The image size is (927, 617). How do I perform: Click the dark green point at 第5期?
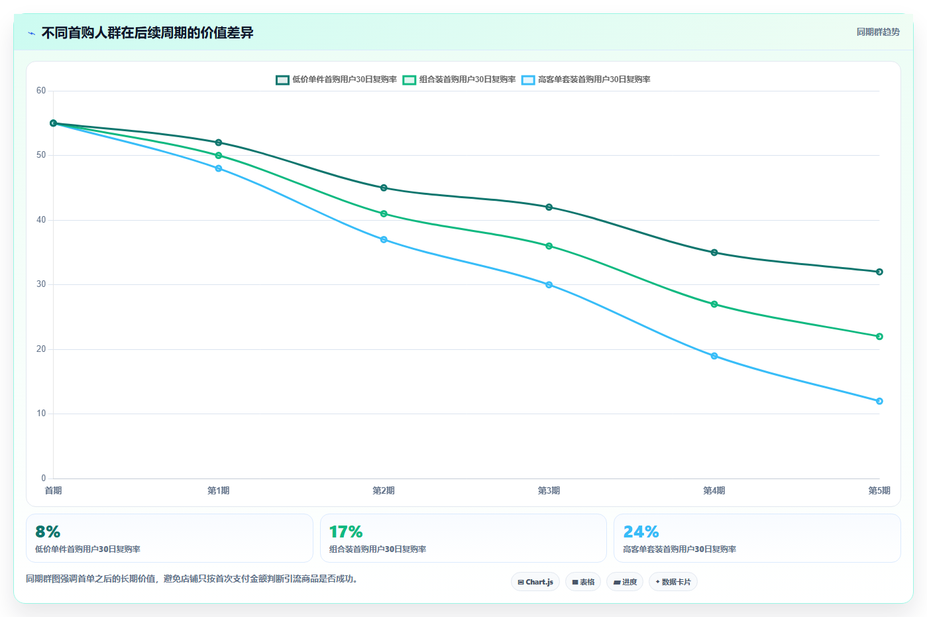pyautogui.click(x=879, y=272)
